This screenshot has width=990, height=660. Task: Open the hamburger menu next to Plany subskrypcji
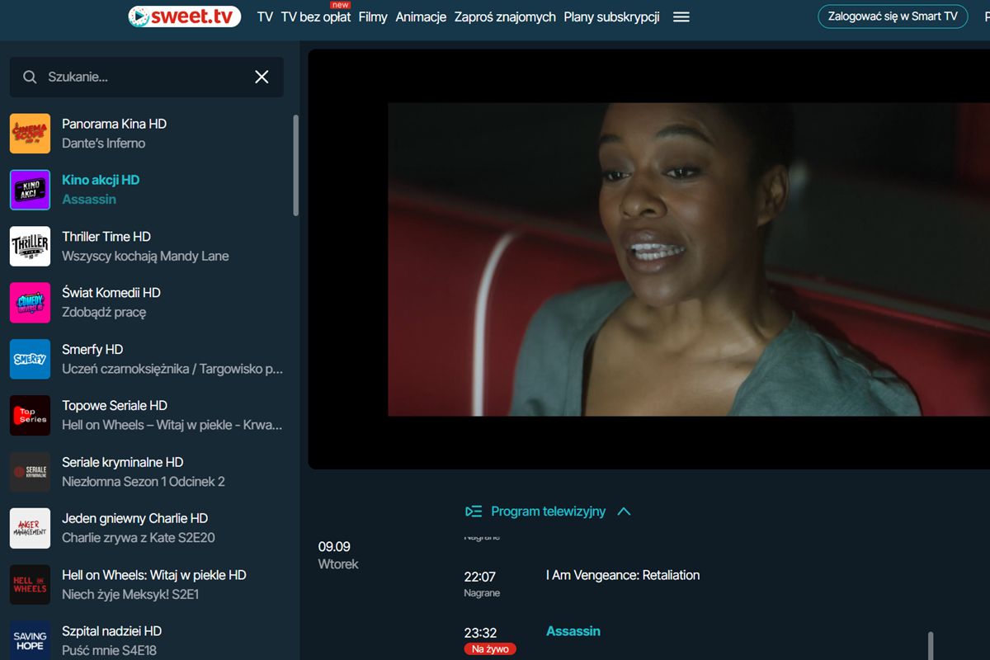click(x=681, y=16)
